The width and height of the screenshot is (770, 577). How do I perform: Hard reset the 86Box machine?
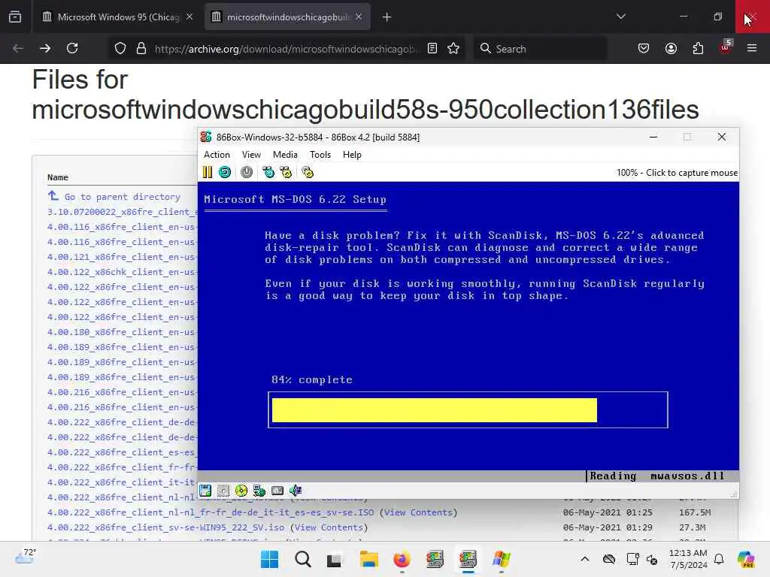click(225, 172)
